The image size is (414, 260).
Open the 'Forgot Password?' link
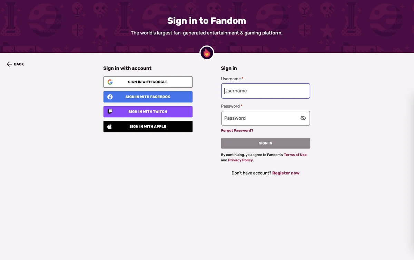click(x=237, y=131)
